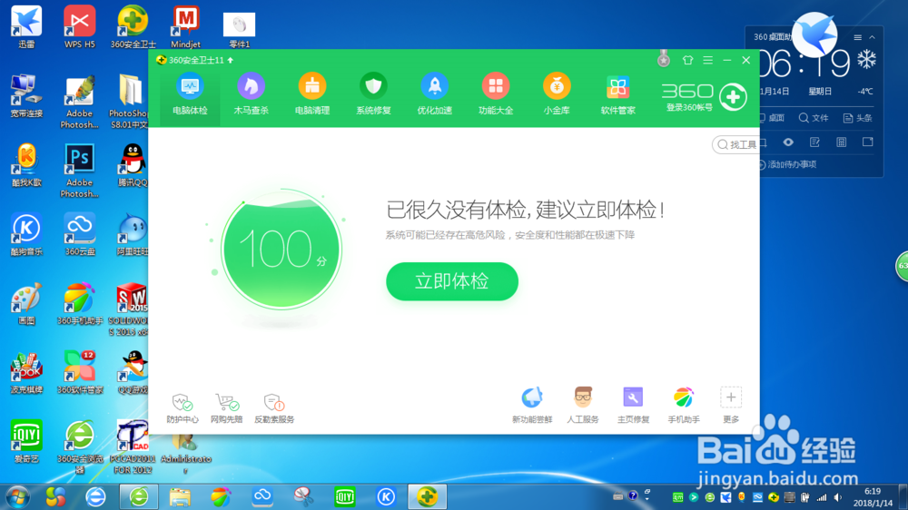The height and width of the screenshot is (510, 908).
Task: Click the 找工具 search field
Action: (736, 144)
